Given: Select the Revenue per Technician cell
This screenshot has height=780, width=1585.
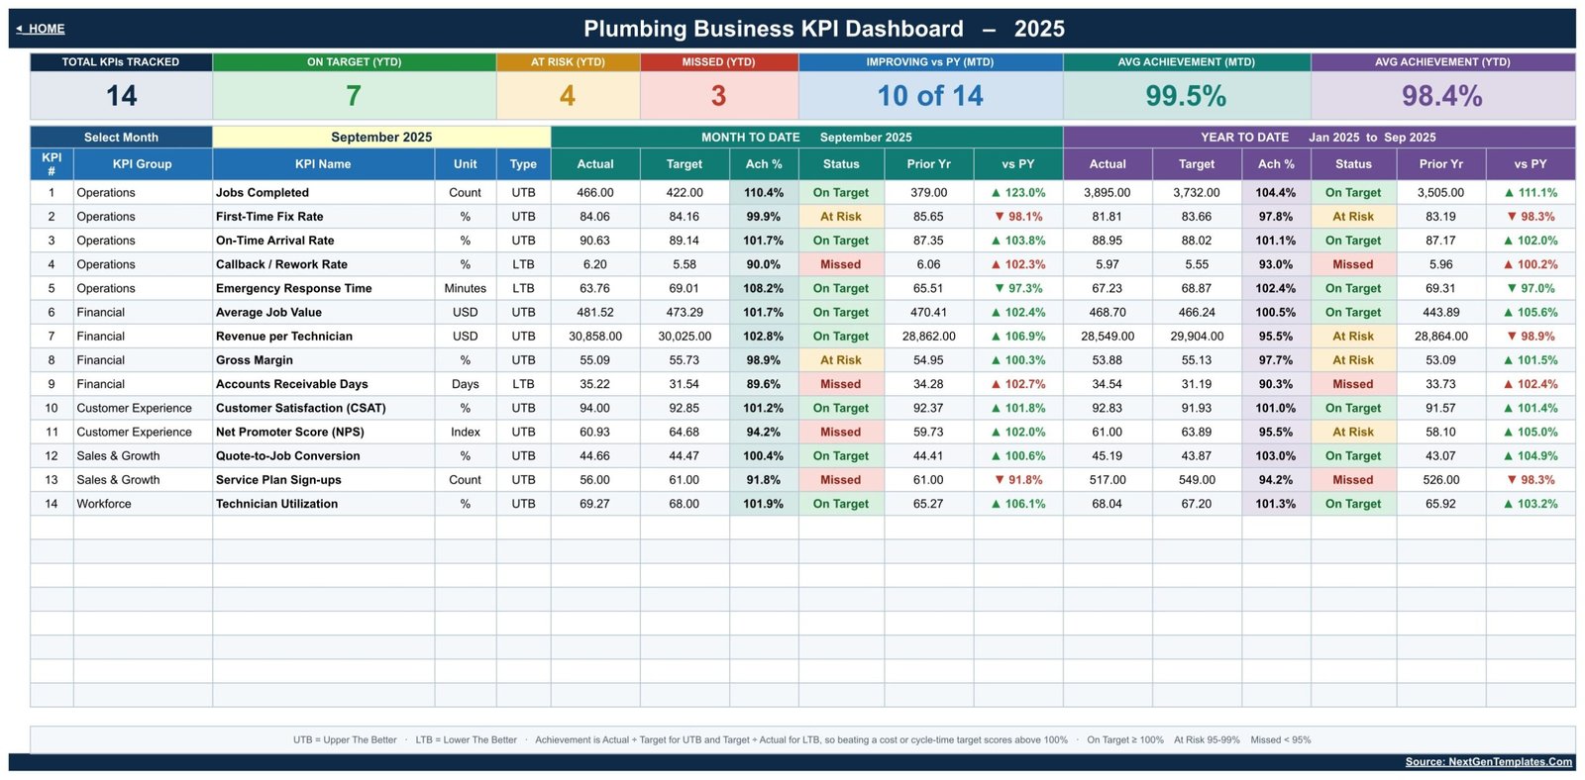Looking at the screenshot, I should point(323,337).
